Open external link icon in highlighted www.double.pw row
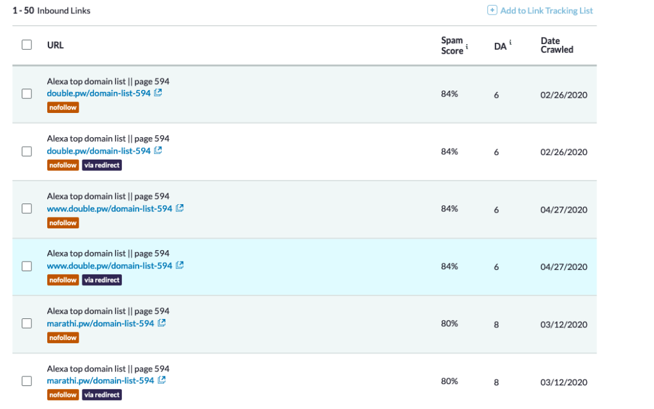654x409 pixels. 179,265
